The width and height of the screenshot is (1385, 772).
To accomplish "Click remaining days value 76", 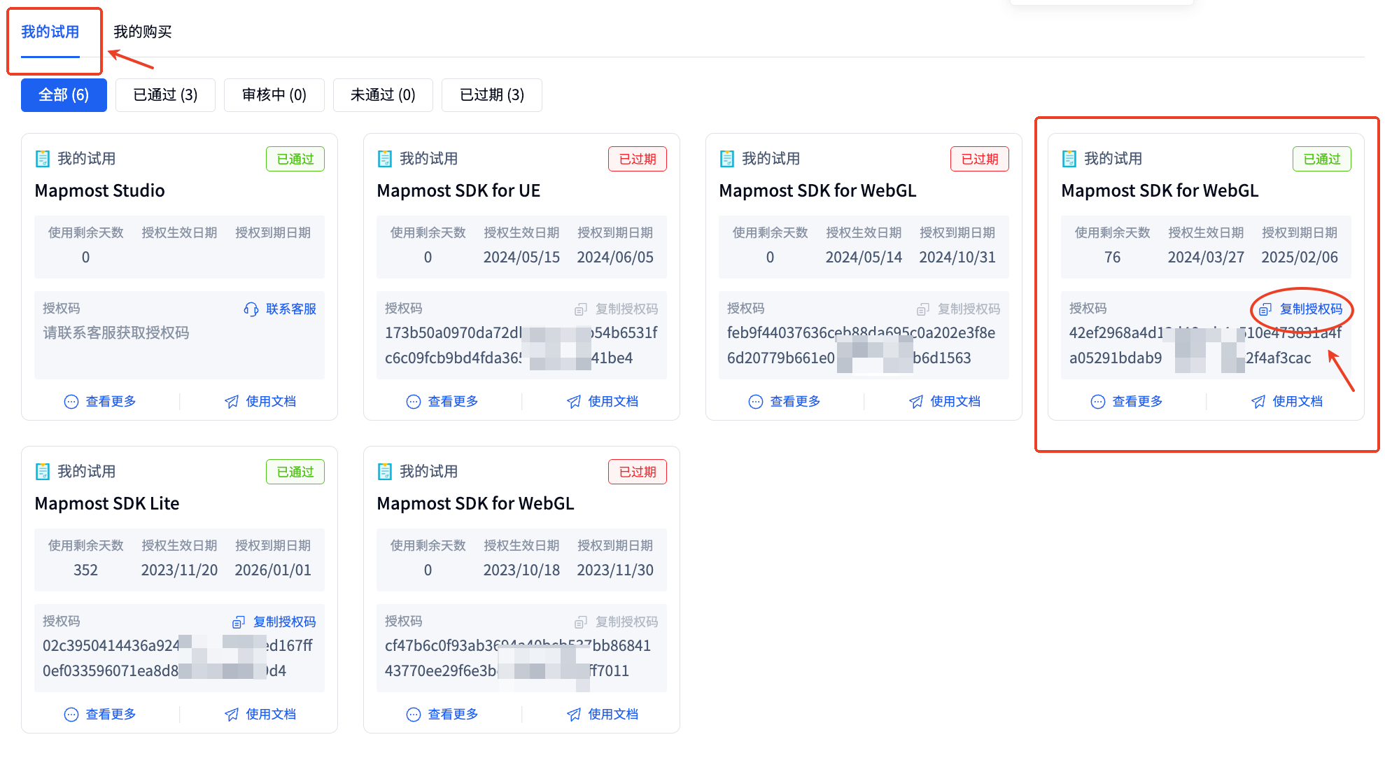I will tap(1112, 258).
